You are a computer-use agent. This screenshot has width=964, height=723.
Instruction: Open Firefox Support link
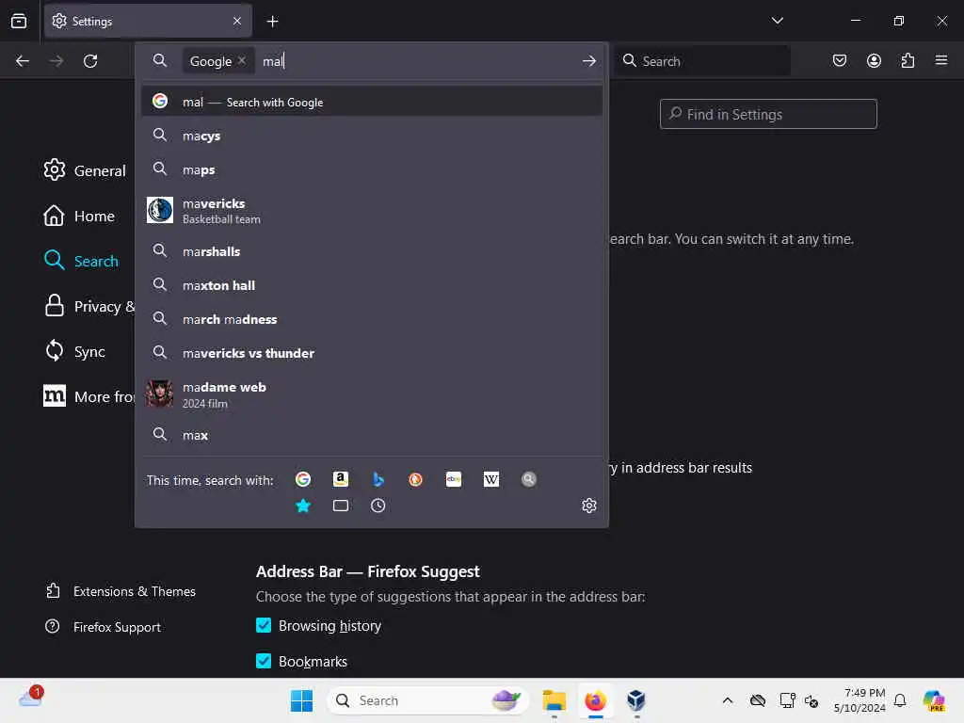pyautogui.click(x=104, y=627)
